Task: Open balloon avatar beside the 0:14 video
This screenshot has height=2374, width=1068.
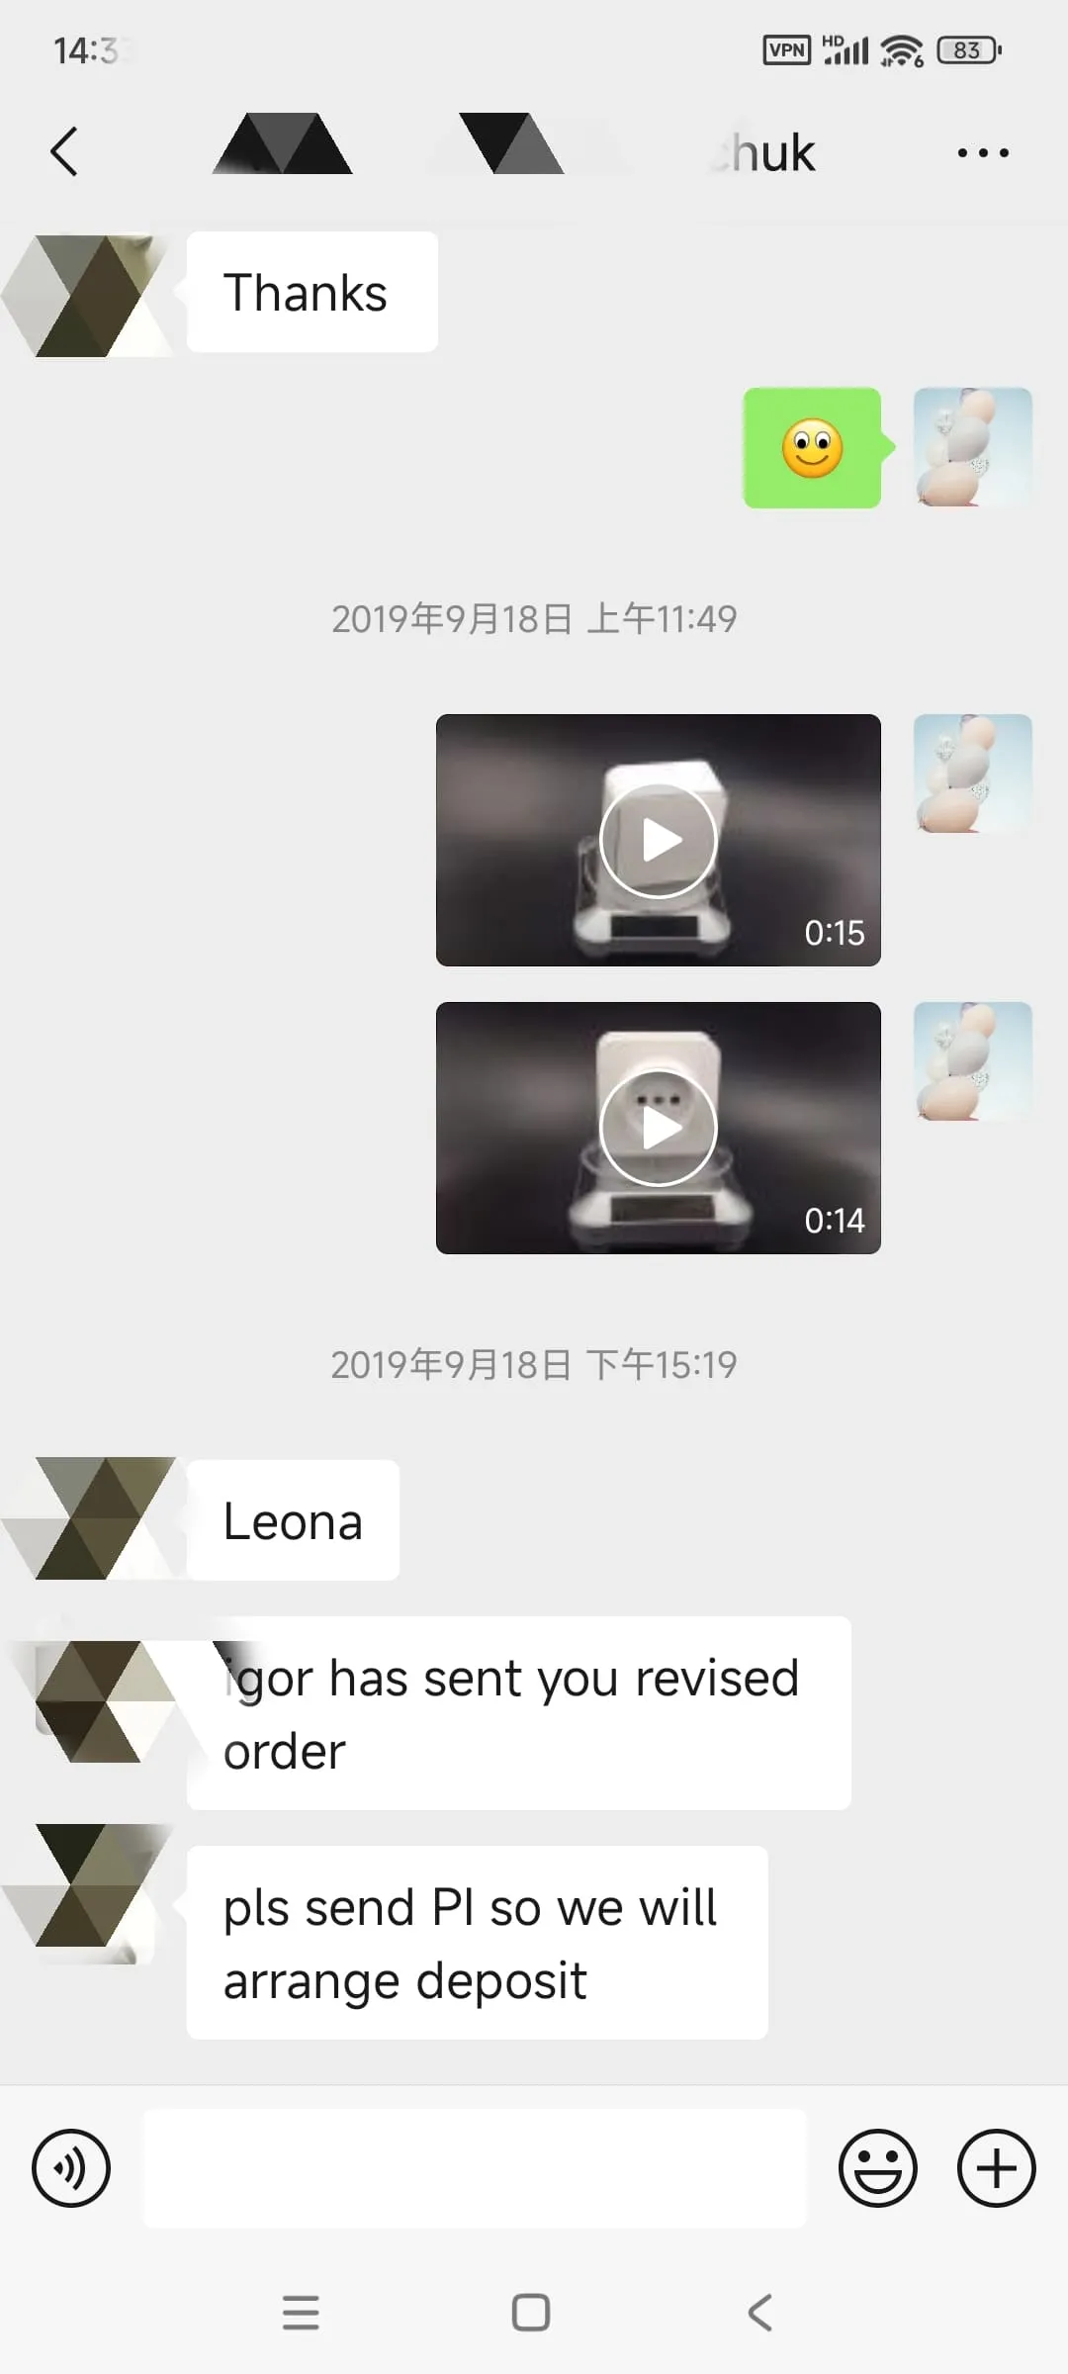Action: (973, 1061)
